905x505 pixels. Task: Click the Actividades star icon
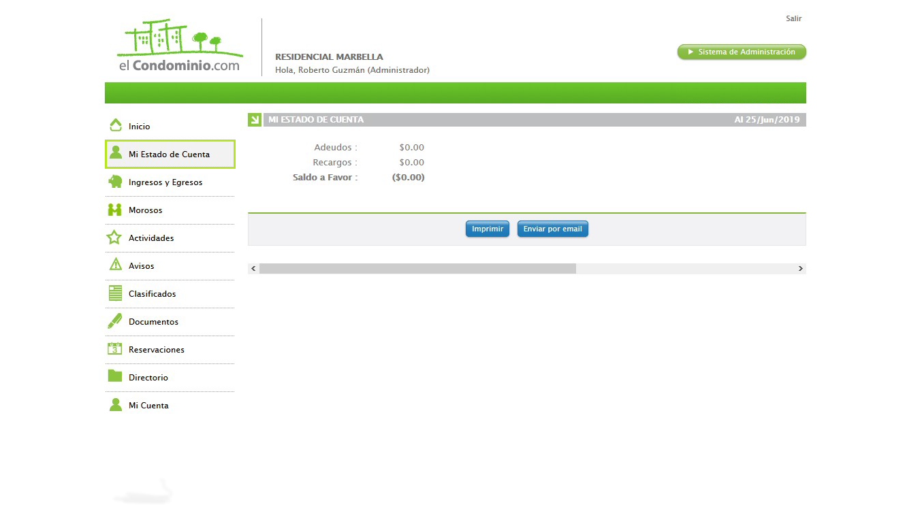point(114,238)
